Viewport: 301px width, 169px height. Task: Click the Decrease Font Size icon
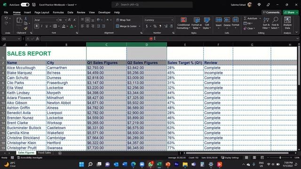[x=74, y=20]
